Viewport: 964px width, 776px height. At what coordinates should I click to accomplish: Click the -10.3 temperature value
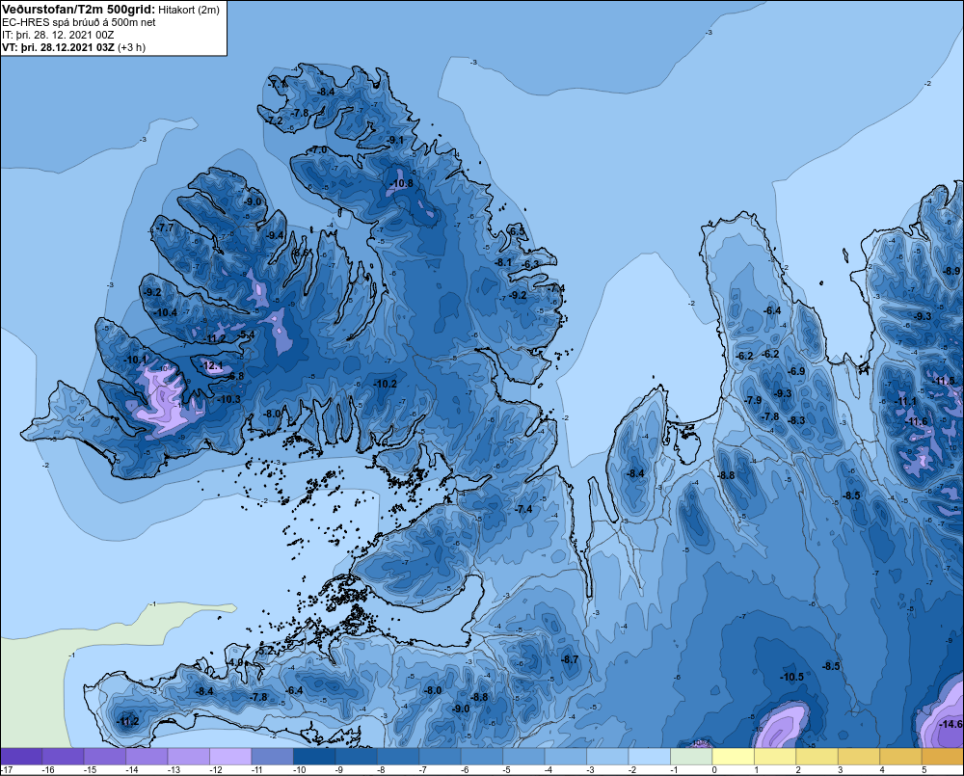click(229, 399)
